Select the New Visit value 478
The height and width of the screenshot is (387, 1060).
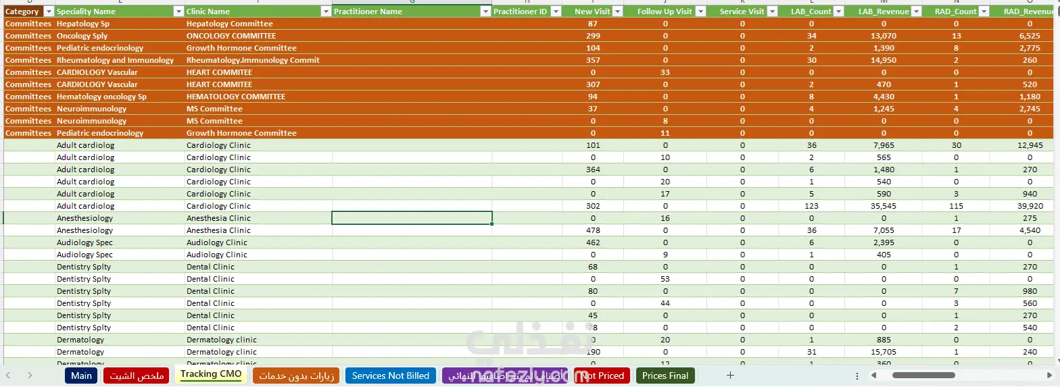[x=593, y=230]
